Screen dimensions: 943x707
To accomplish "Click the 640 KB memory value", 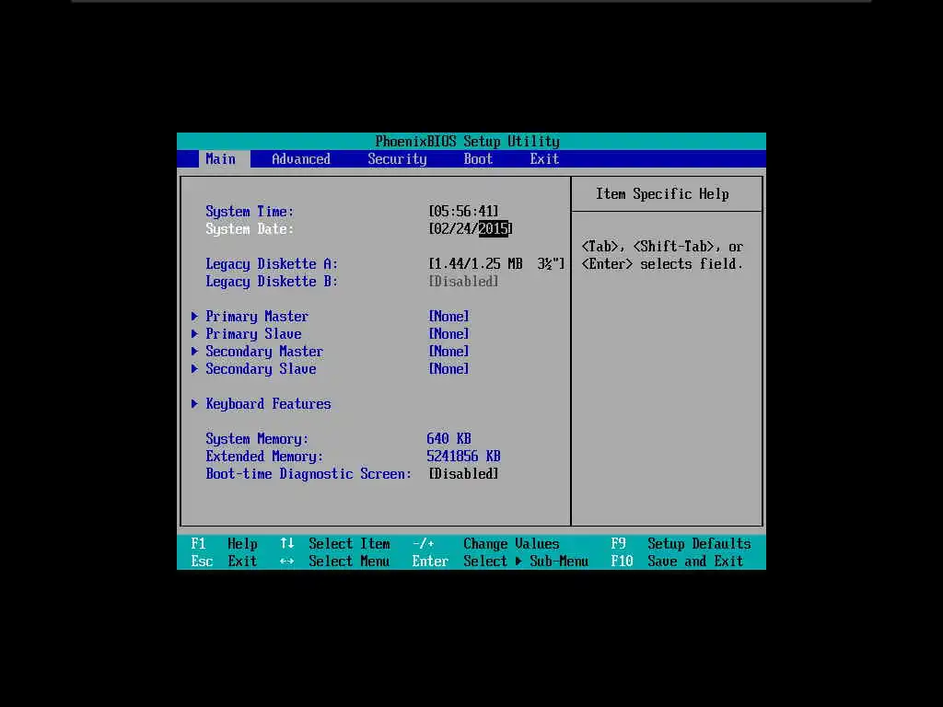I will coord(448,439).
